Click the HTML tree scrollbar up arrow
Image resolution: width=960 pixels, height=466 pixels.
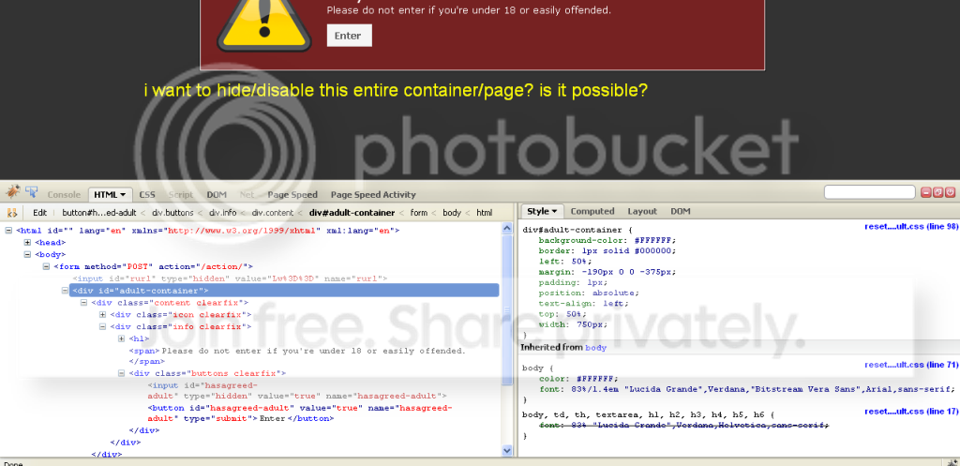click(x=507, y=229)
